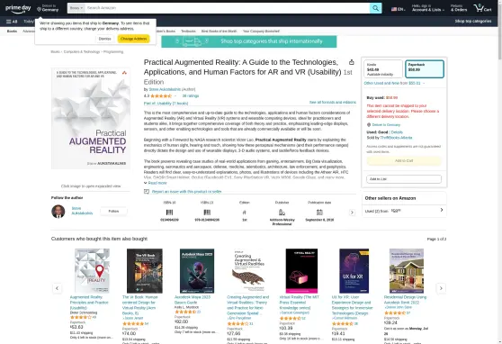Open the Books search category dropdown
Image resolution: width=502 pixels, height=344 pixels.
pos(76,8)
